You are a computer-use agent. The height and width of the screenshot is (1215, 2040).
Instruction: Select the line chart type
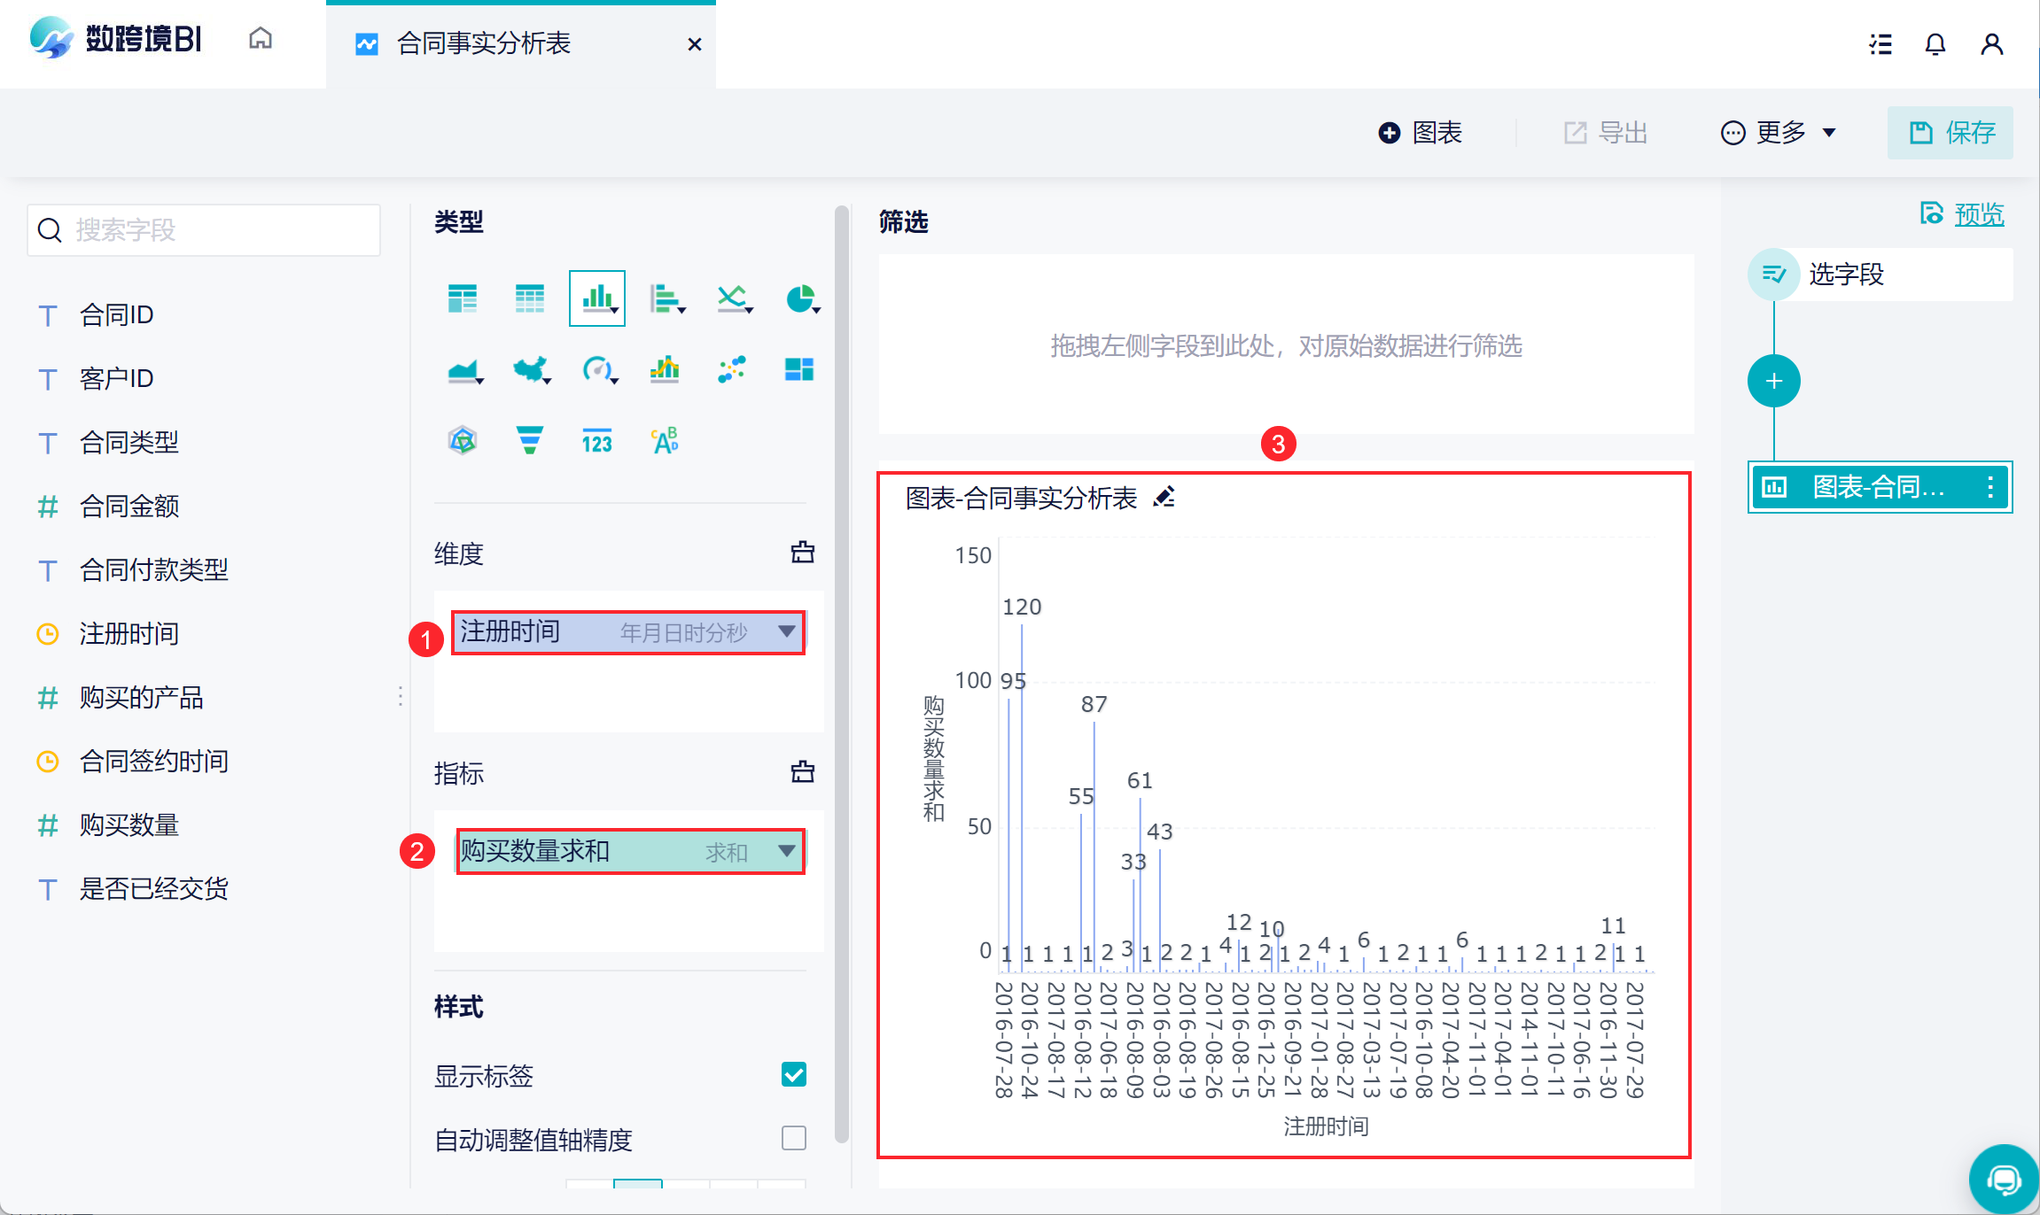pyautogui.click(x=734, y=298)
